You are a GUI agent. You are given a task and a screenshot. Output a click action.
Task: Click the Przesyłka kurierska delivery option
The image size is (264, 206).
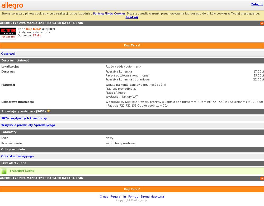119,72
